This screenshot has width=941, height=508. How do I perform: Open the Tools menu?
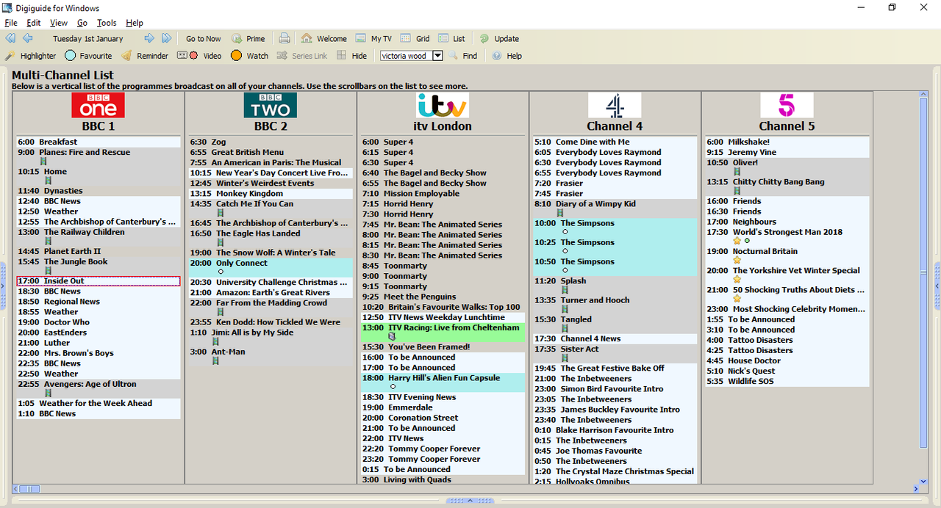[x=107, y=23]
